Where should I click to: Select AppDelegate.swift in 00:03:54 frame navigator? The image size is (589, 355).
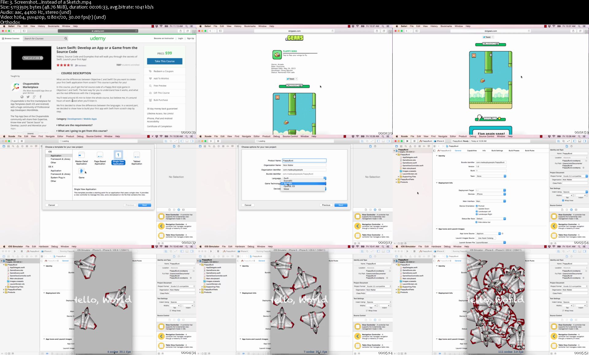pyautogui.click(x=410, y=157)
